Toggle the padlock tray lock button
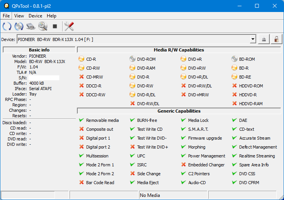The image size is (284, 200). point(276,39)
